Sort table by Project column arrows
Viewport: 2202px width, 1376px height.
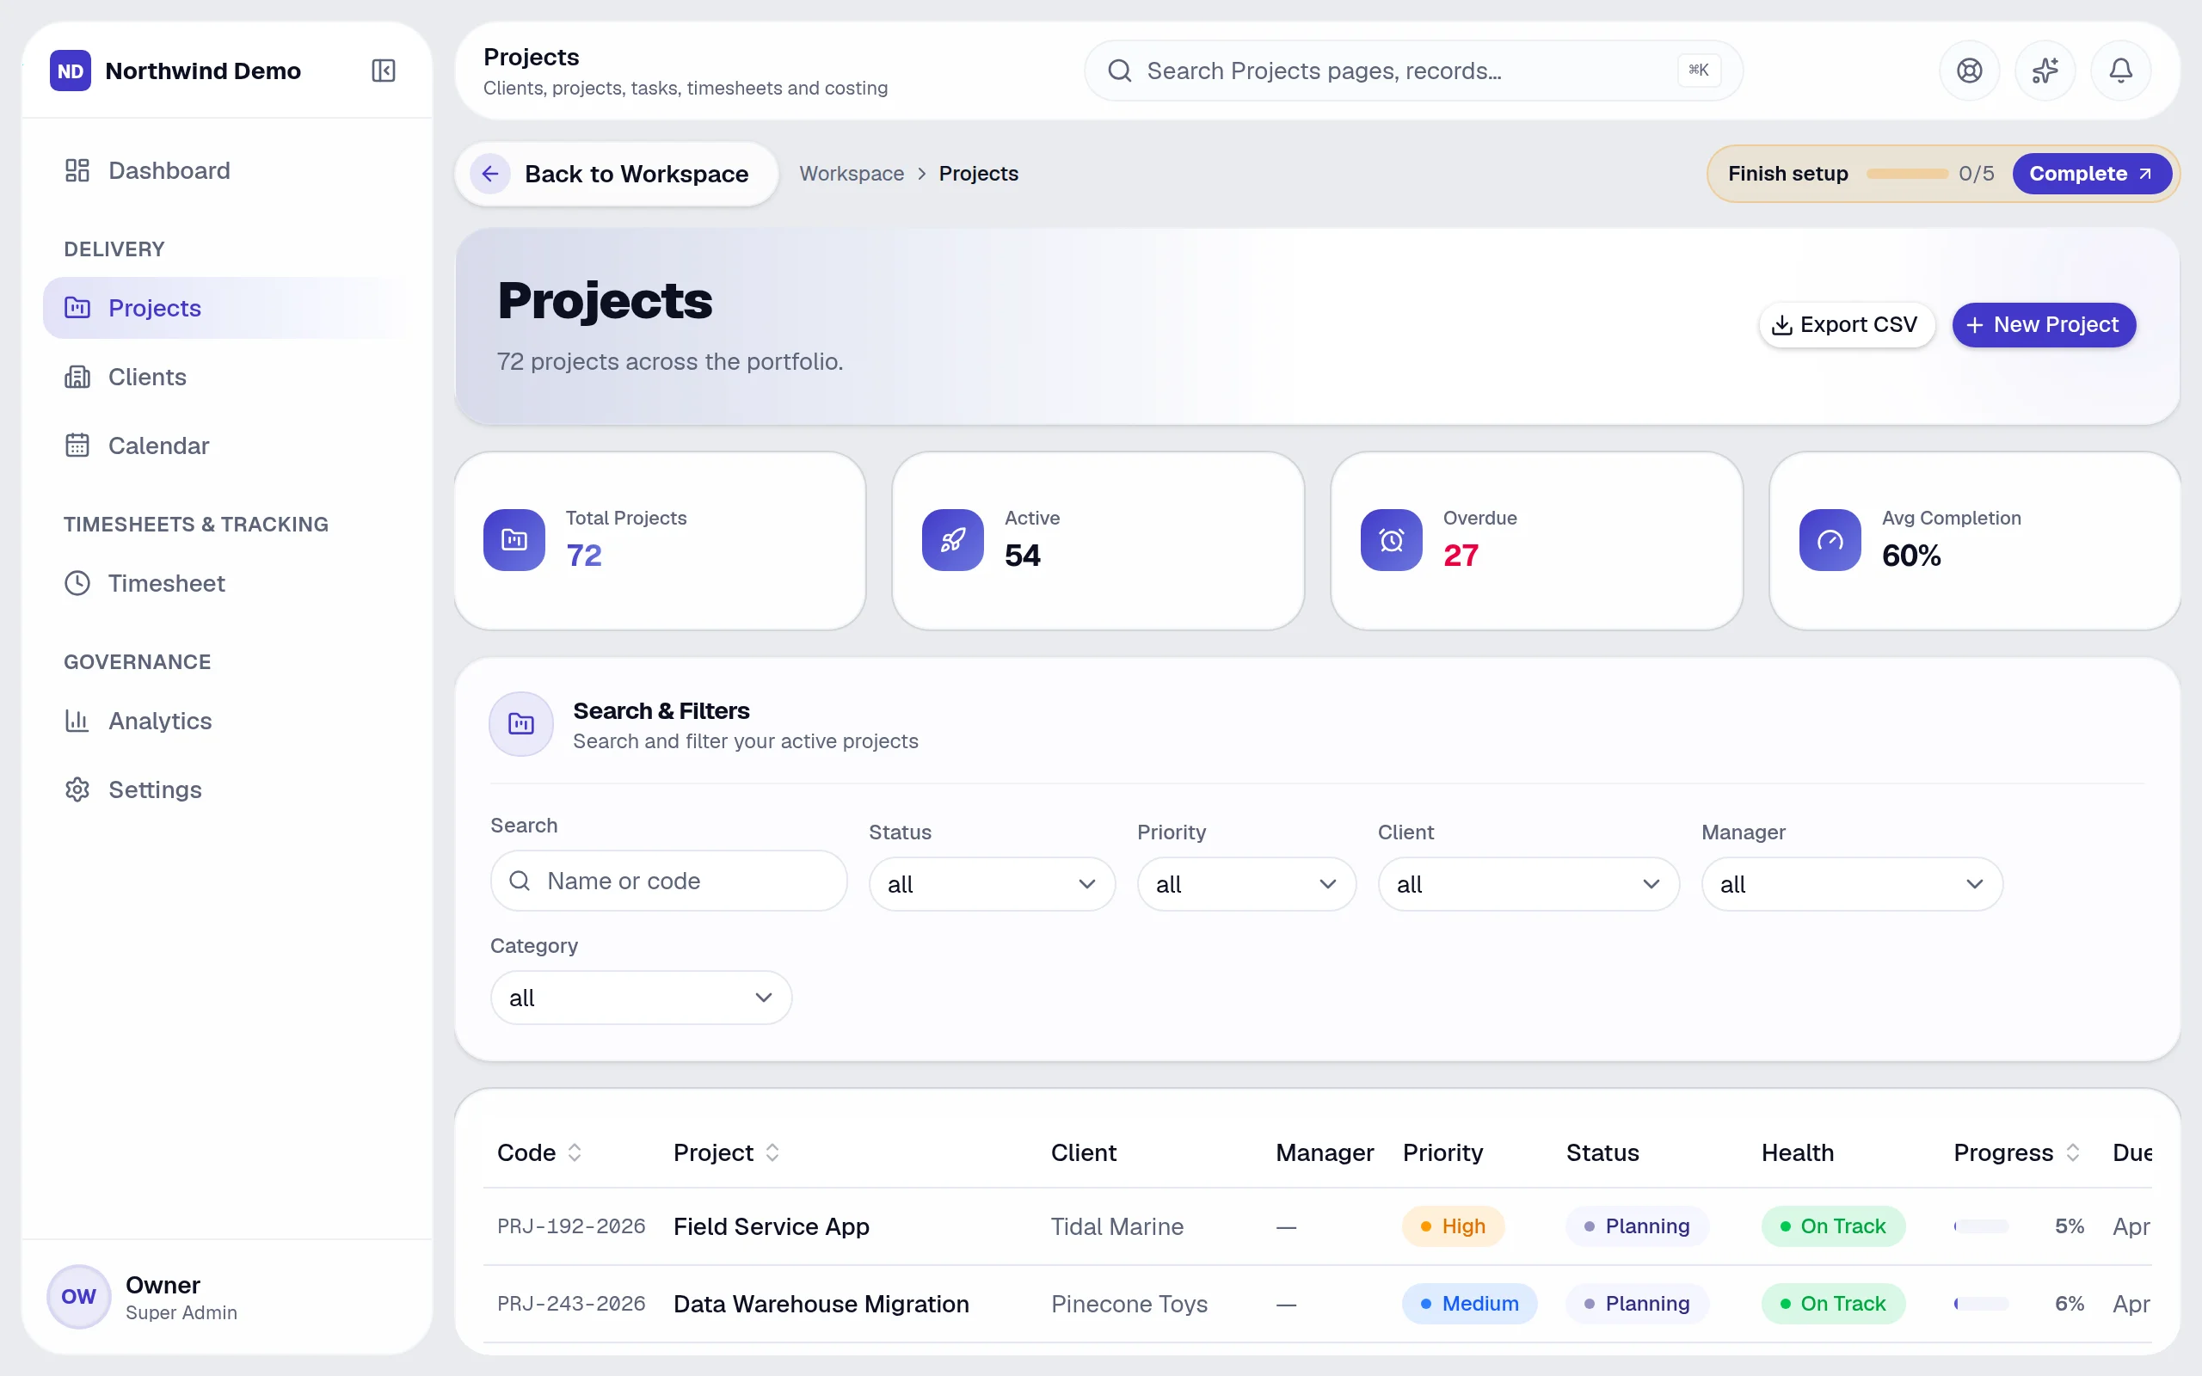tap(772, 1152)
